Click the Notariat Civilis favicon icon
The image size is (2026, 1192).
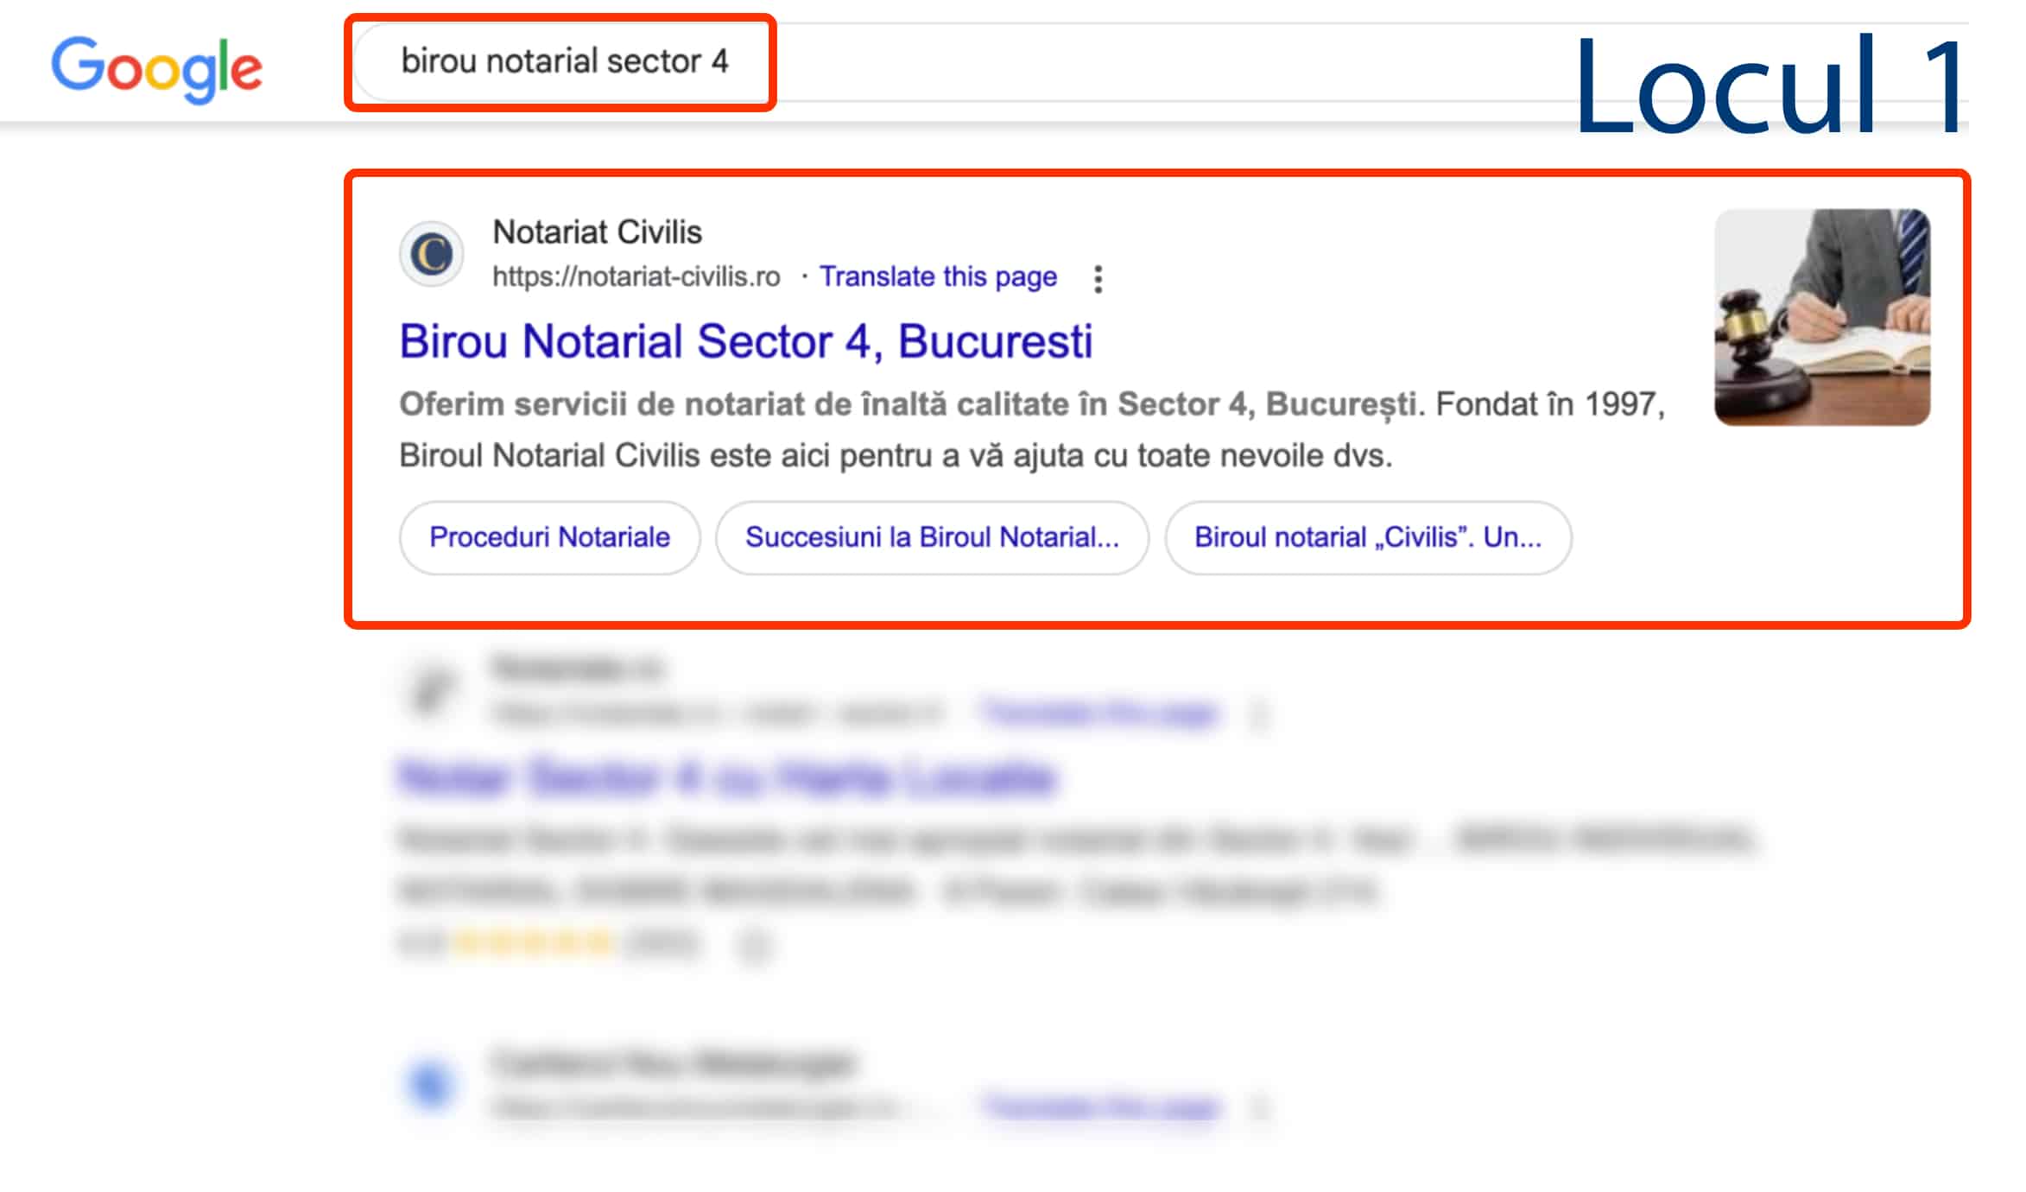[431, 254]
